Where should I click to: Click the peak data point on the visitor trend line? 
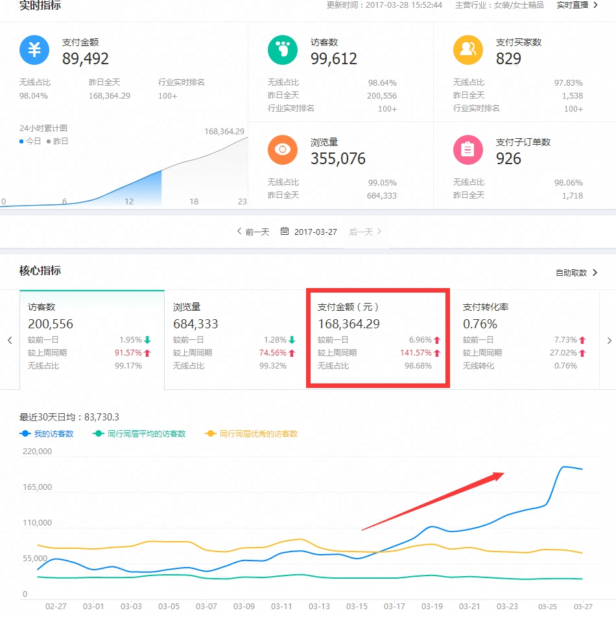tap(565, 466)
